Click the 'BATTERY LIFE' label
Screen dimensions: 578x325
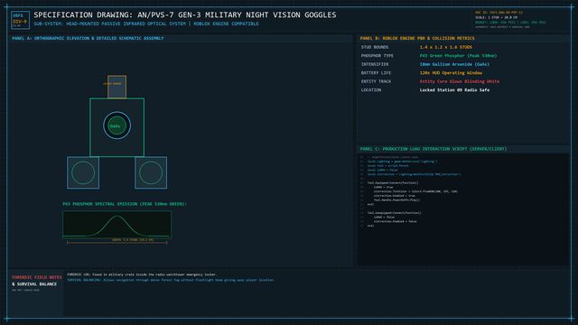376,73
